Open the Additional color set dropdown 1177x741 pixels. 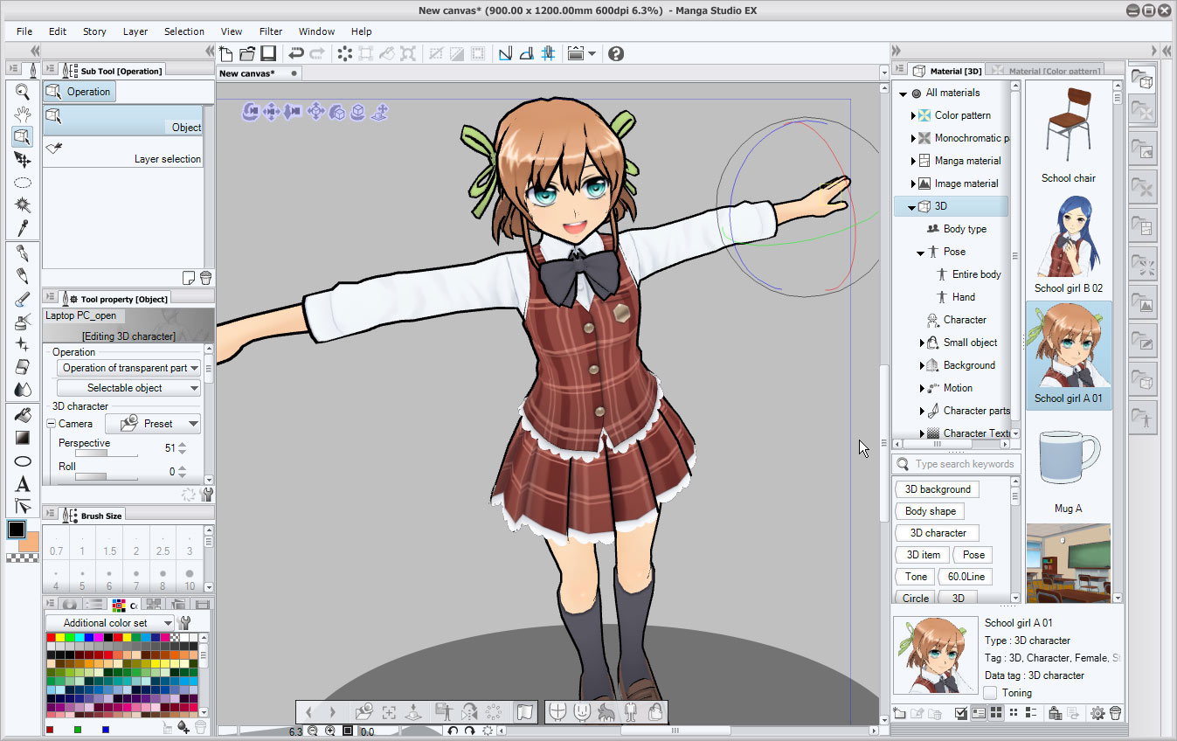coord(110,623)
